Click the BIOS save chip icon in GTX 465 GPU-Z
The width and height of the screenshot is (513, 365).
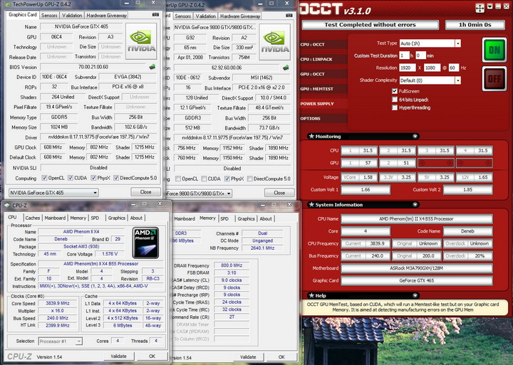point(152,67)
